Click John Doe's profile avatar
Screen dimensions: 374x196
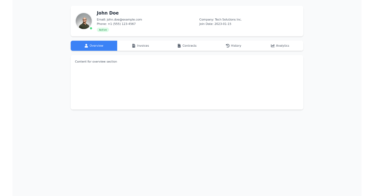click(84, 21)
